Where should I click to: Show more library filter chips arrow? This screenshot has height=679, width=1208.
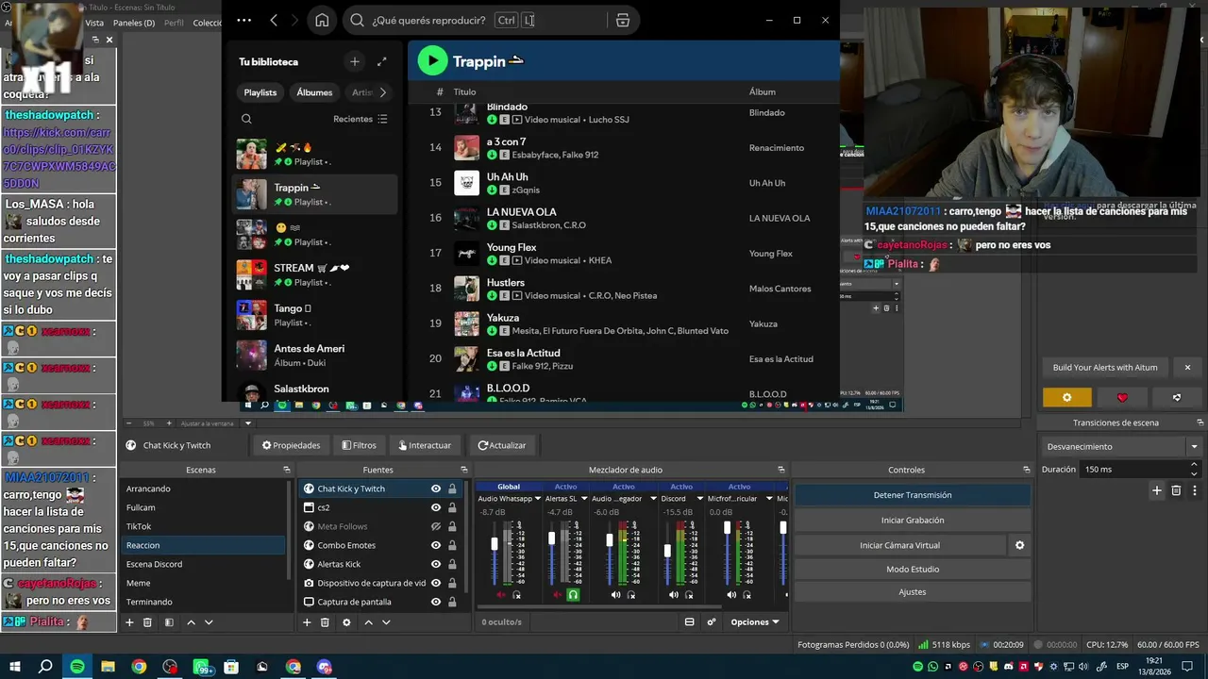382,92
